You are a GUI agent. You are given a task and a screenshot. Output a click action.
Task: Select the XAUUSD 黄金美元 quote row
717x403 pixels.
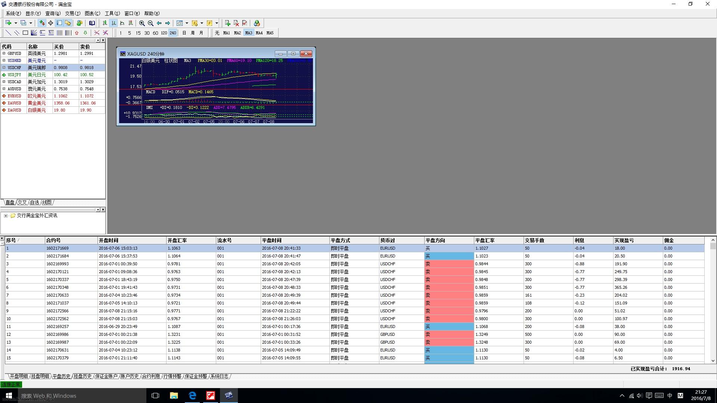pos(53,103)
